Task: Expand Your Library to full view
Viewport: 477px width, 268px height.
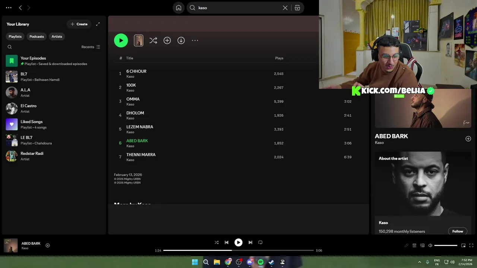Action: 98,24
